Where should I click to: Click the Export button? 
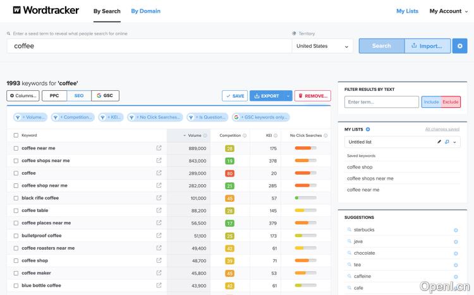pyautogui.click(x=267, y=96)
